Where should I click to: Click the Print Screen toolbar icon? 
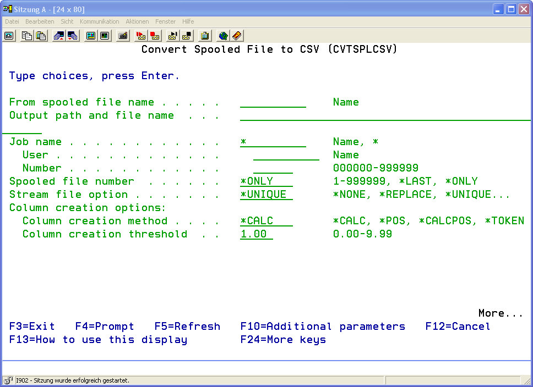(9, 36)
